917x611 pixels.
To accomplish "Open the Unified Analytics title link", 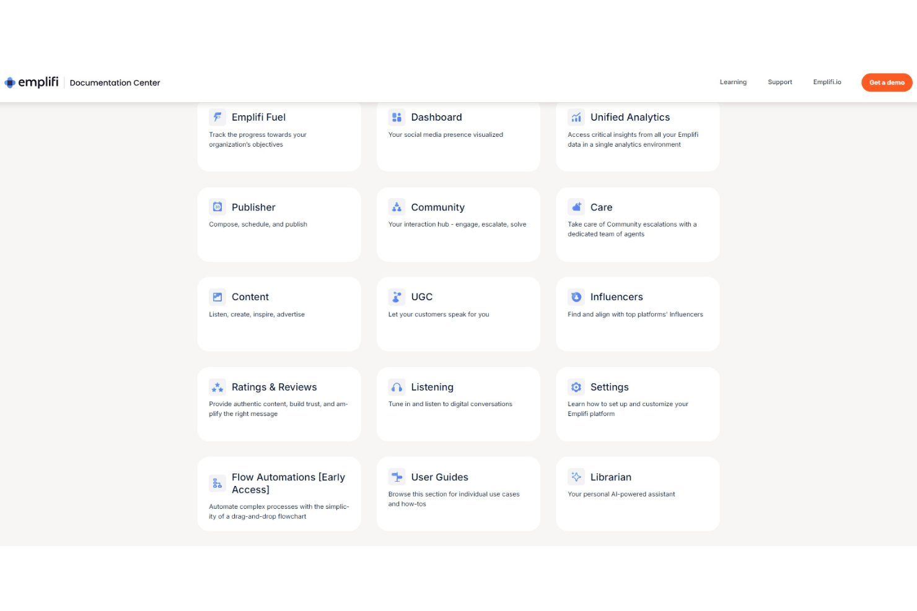I will [x=630, y=118].
